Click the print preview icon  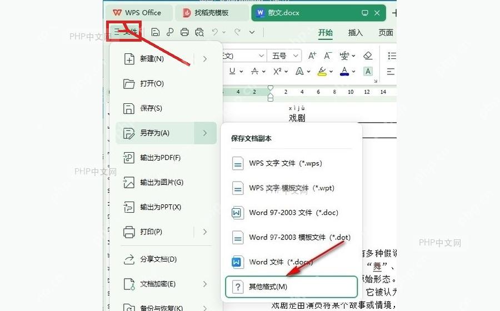(199, 32)
